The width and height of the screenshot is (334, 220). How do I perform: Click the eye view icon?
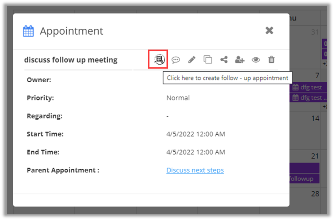click(x=256, y=60)
